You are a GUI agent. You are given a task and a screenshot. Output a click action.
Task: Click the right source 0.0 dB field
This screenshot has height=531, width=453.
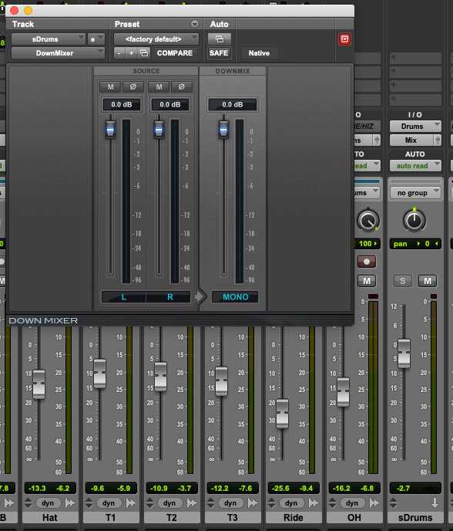coord(170,105)
